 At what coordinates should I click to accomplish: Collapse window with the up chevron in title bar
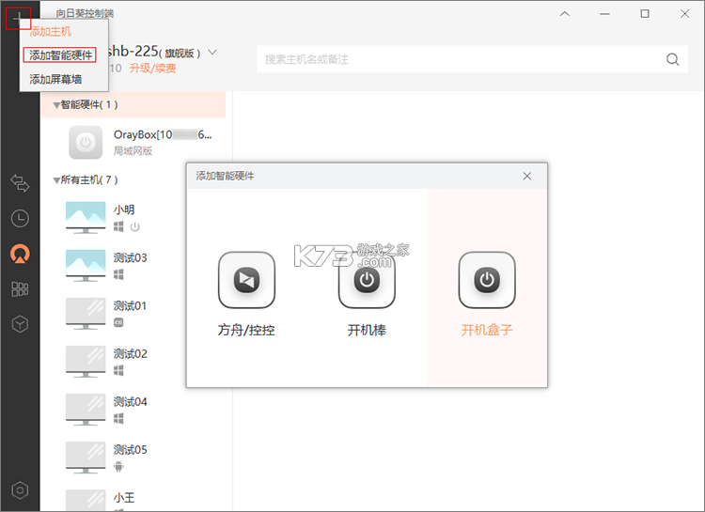[565, 14]
